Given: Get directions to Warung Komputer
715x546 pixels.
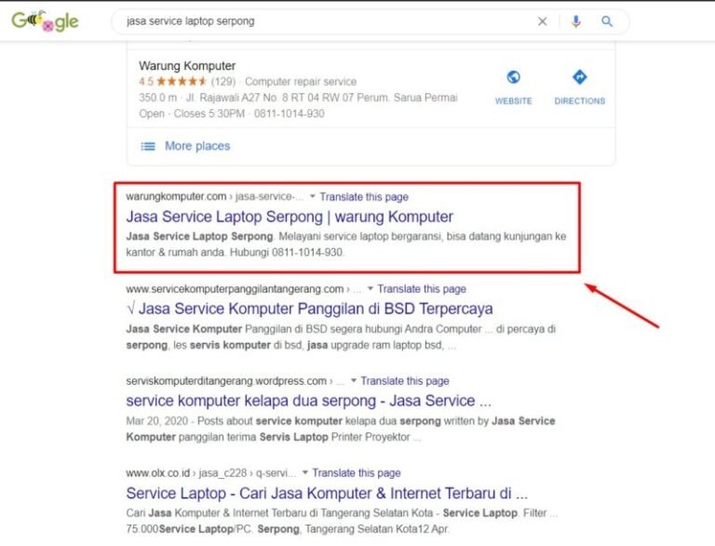Looking at the screenshot, I should coord(579,77).
